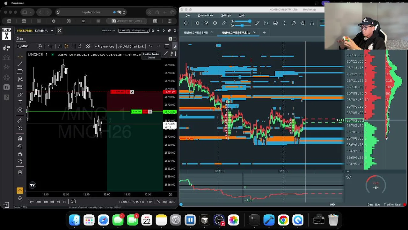Open Bookmap crosshair tool in toolbar
This screenshot has width=408, height=230.
coord(284,23)
